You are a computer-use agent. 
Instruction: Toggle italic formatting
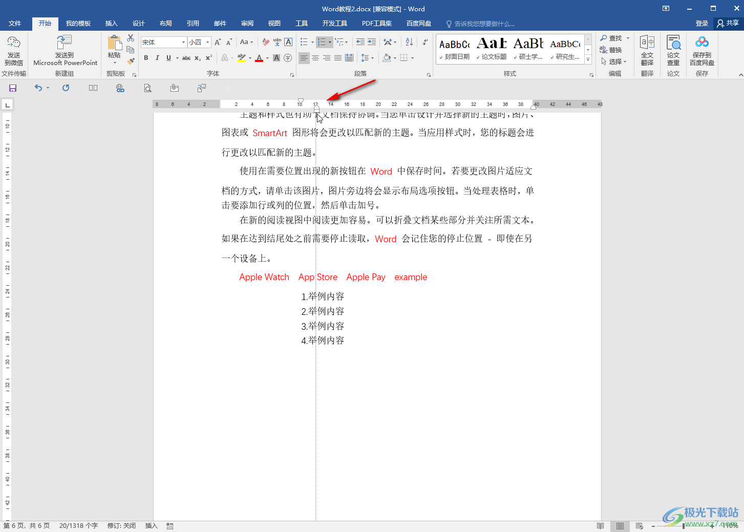coord(157,58)
